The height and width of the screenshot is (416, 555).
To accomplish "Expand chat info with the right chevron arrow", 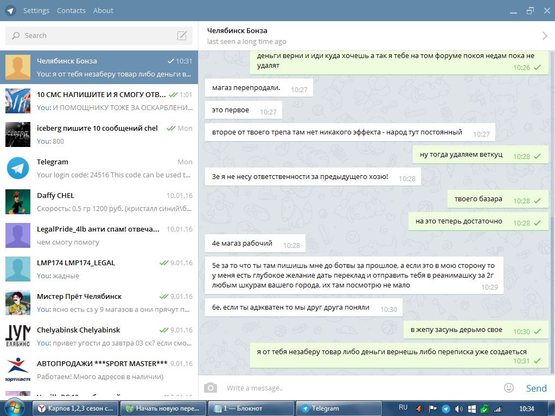I will click(x=545, y=35).
